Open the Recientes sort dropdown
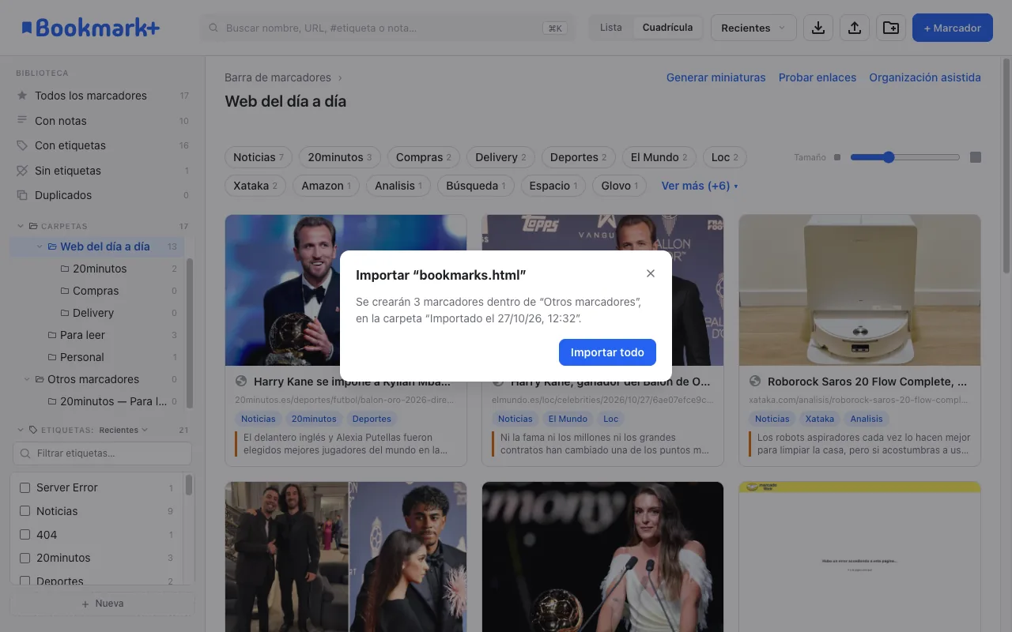 [x=753, y=28]
